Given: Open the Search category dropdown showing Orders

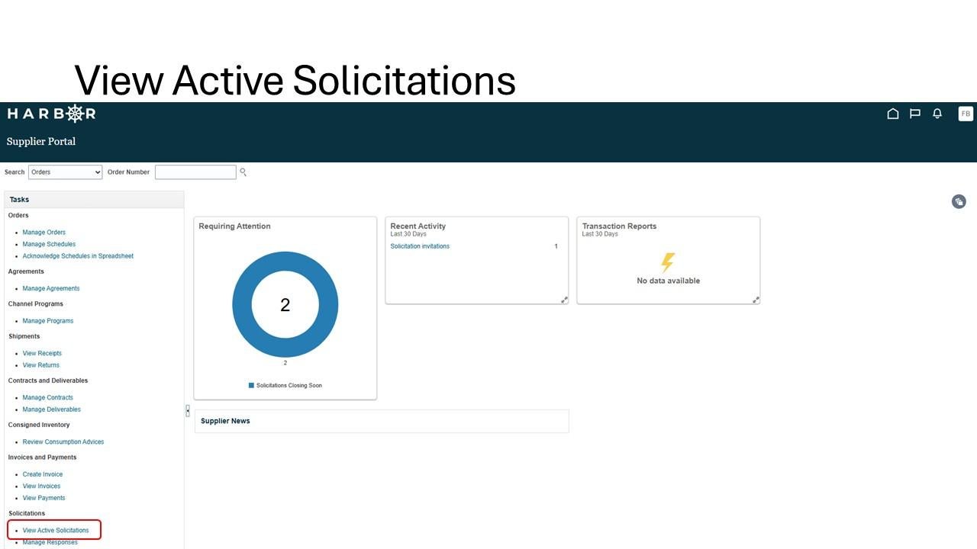Looking at the screenshot, I should pos(65,172).
